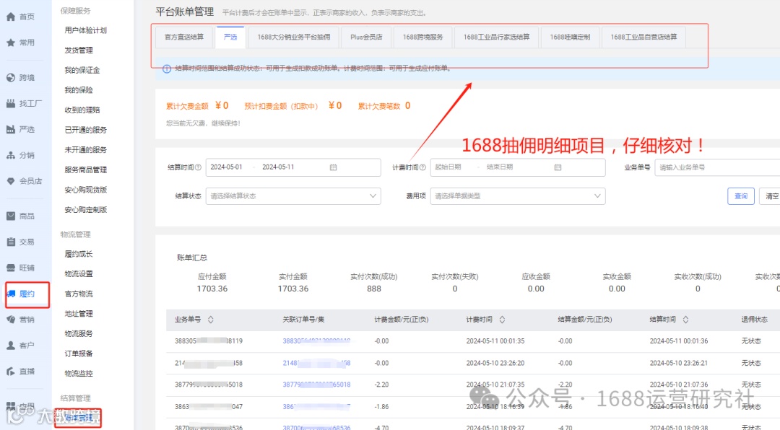Open linked order in the -1.86 row
Screen dimensions: 780x430
(x=316, y=407)
